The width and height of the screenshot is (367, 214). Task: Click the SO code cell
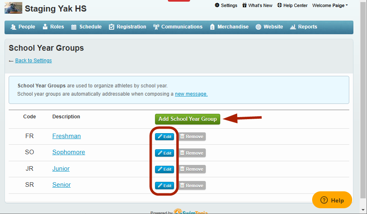pyautogui.click(x=30, y=152)
